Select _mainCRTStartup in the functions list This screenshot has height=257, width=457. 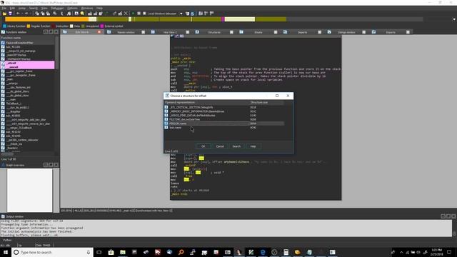28,55
